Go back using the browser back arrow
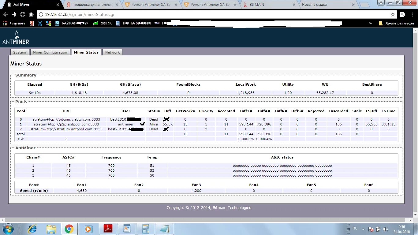Viewport: 418px width, 235px height. point(6,14)
